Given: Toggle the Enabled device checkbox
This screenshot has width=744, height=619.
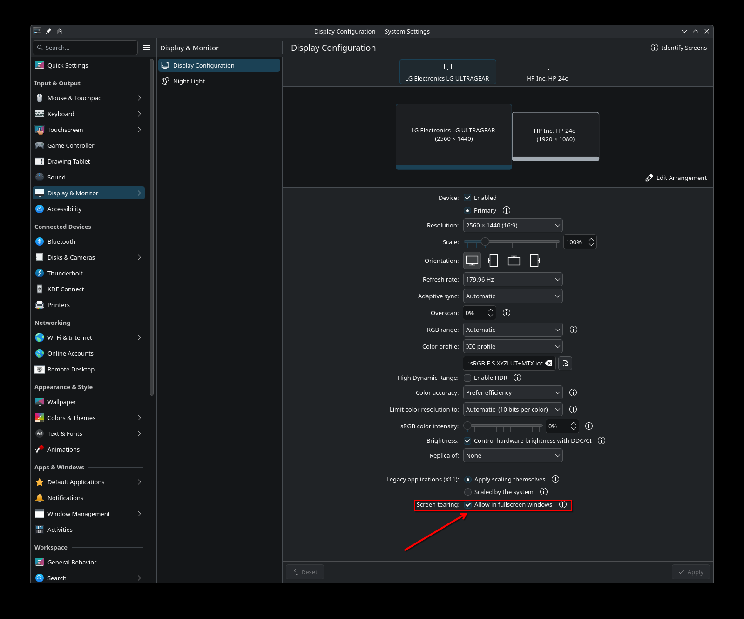Looking at the screenshot, I should click(x=468, y=198).
